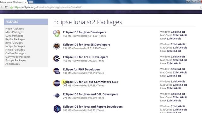Open Mars Packages in Releases sidebar
This screenshot has width=202, height=113.
[14, 32]
